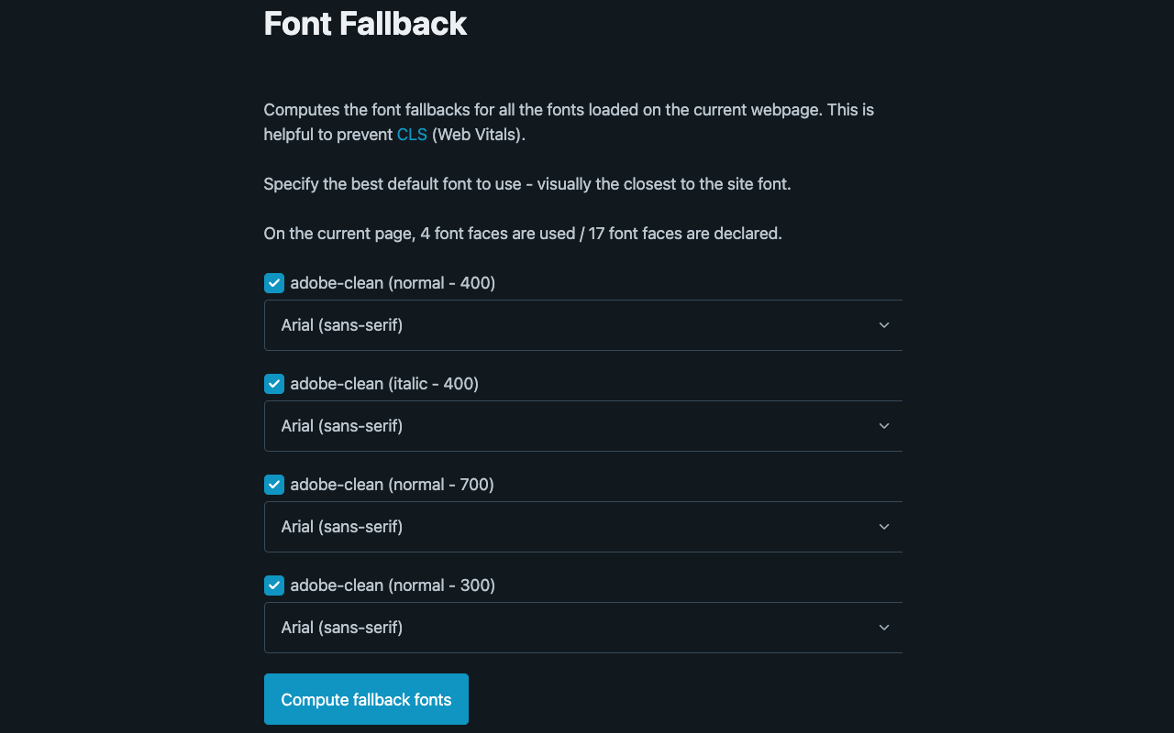Click chevron icon beside italic 400 fallback dropdown
The width and height of the screenshot is (1174, 733).
(883, 425)
